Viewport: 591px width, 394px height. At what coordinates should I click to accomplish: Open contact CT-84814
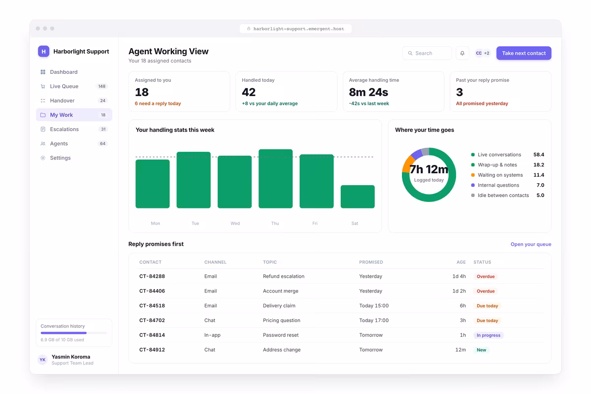[152, 335]
